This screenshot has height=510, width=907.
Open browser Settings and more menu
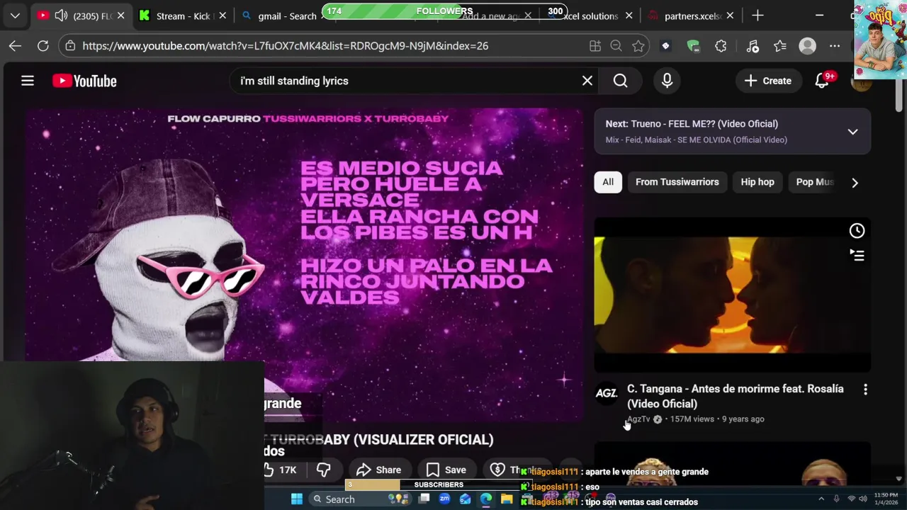pyautogui.click(x=835, y=46)
